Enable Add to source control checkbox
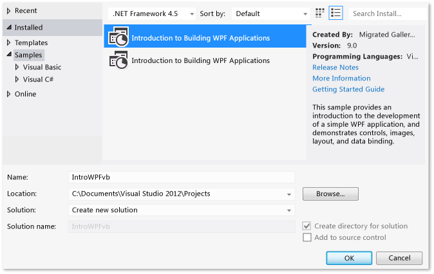Image resolution: width=434 pixels, height=274 pixels. [x=307, y=237]
